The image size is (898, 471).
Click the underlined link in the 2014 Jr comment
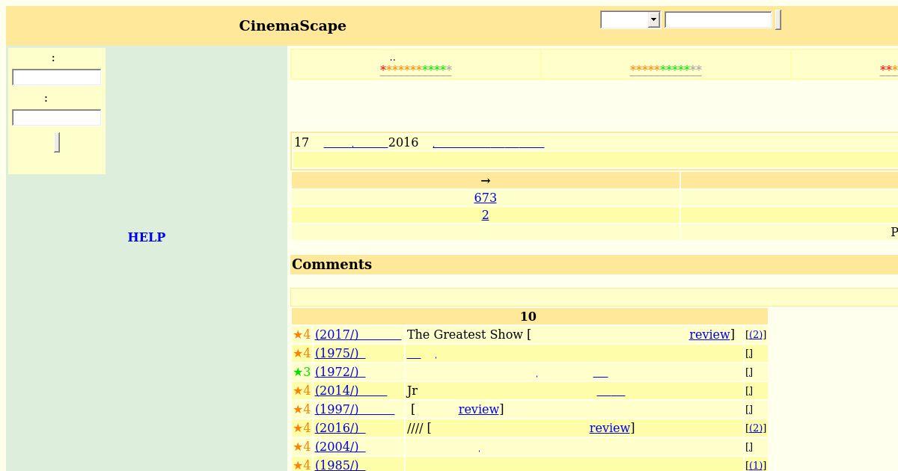611,390
